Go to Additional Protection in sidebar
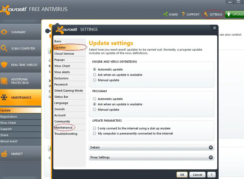 click(21, 81)
